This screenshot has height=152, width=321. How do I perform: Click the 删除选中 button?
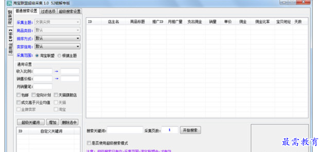tap(70, 122)
